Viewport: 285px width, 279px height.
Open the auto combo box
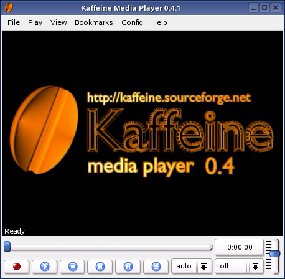pyautogui.click(x=192, y=267)
